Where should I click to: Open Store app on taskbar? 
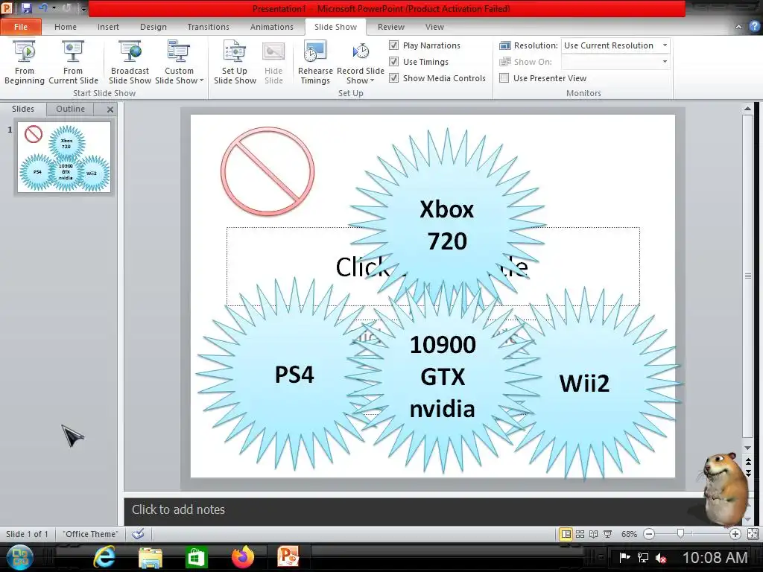click(197, 557)
